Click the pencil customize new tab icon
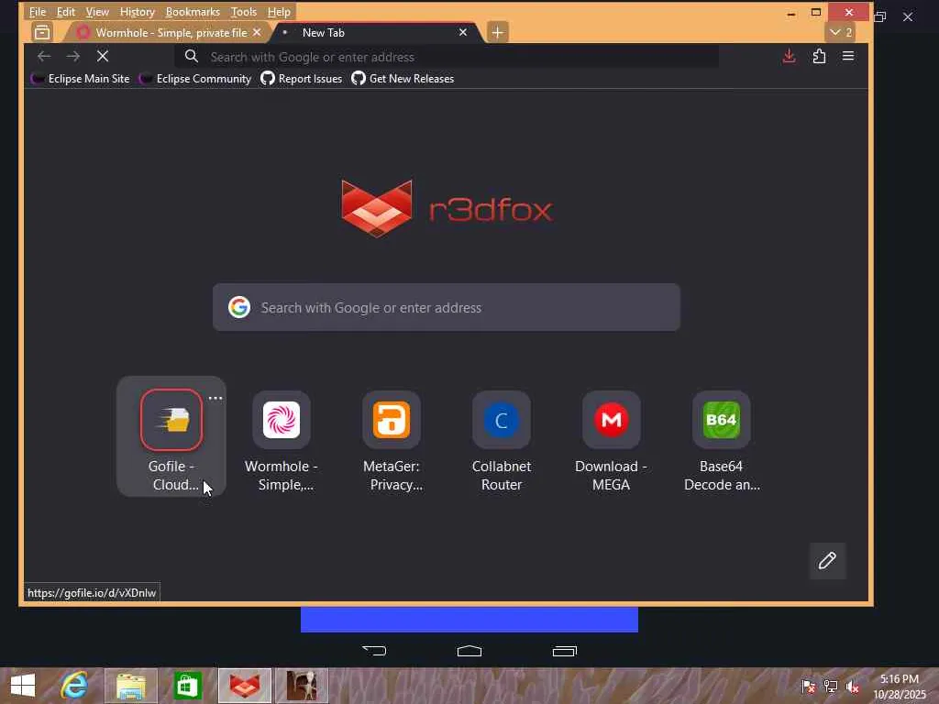The height and width of the screenshot is (704, 939). pyautogui.click(x=828, y=561)
